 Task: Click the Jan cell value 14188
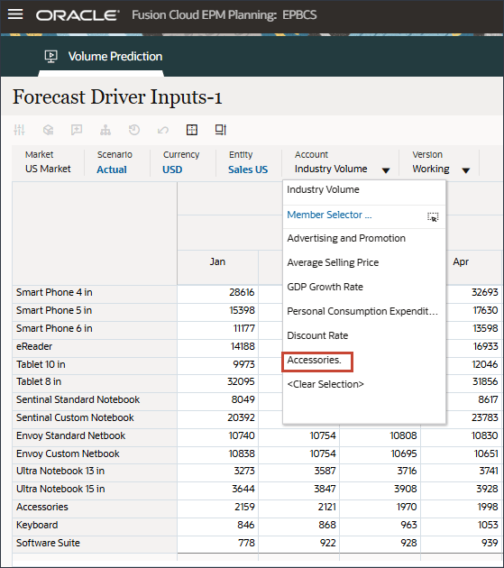tap(218, 348)
